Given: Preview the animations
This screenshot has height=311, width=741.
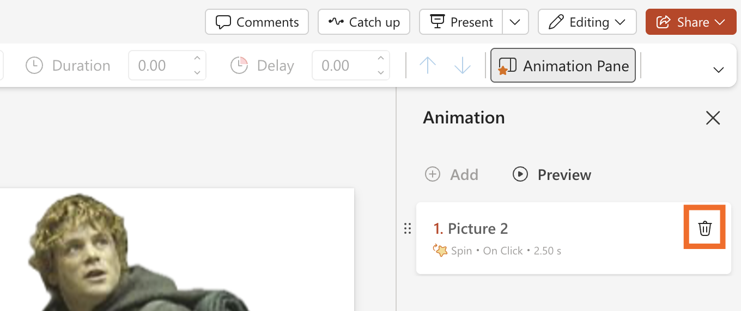Looking at the screenshot, I should 552,175.
